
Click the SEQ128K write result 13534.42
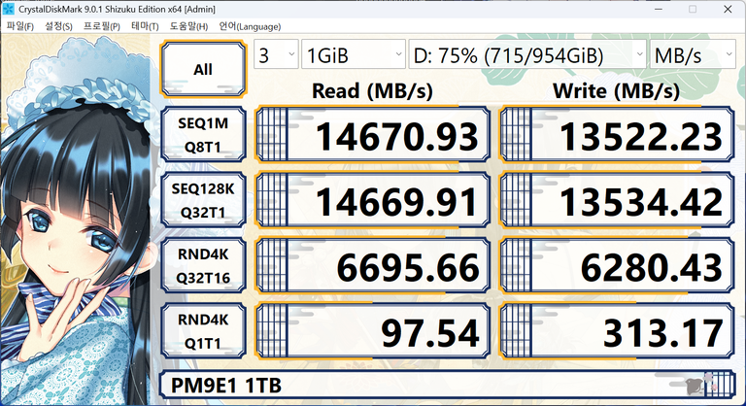point(617,200)
